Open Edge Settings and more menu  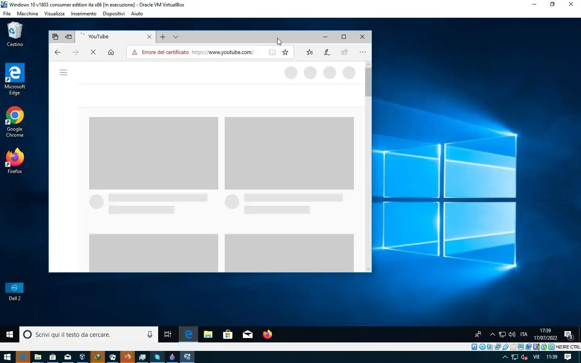363,52
